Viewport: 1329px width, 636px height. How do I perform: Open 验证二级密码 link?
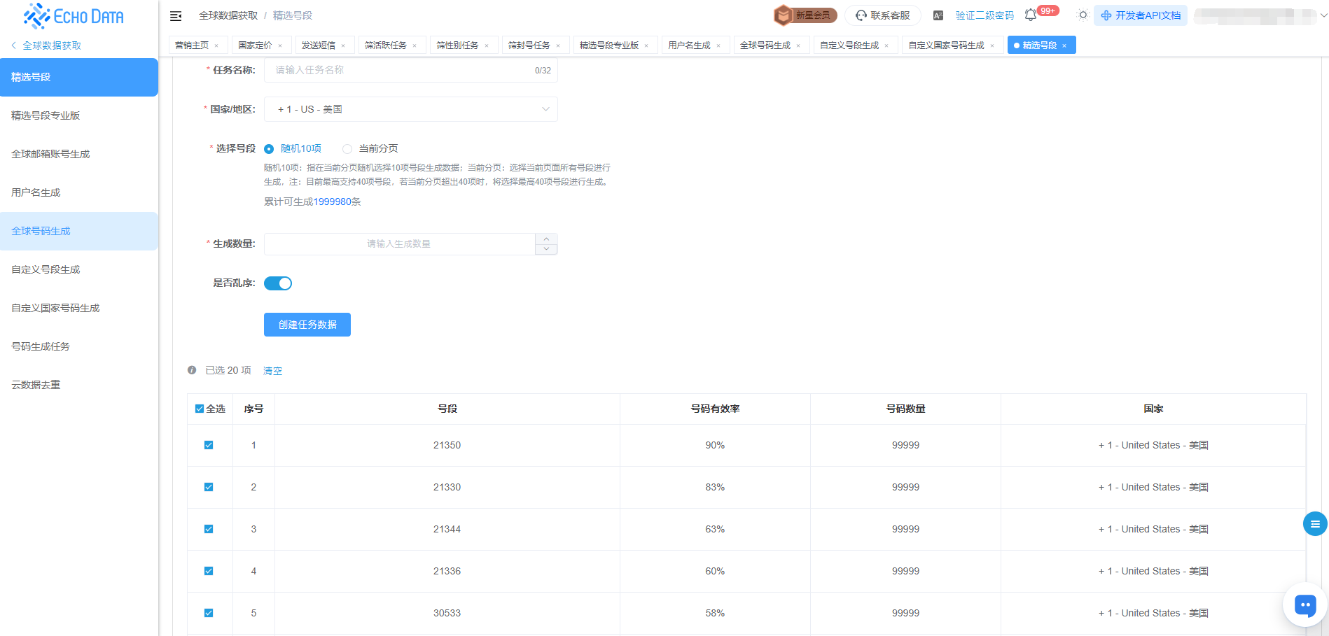(984, 15)
